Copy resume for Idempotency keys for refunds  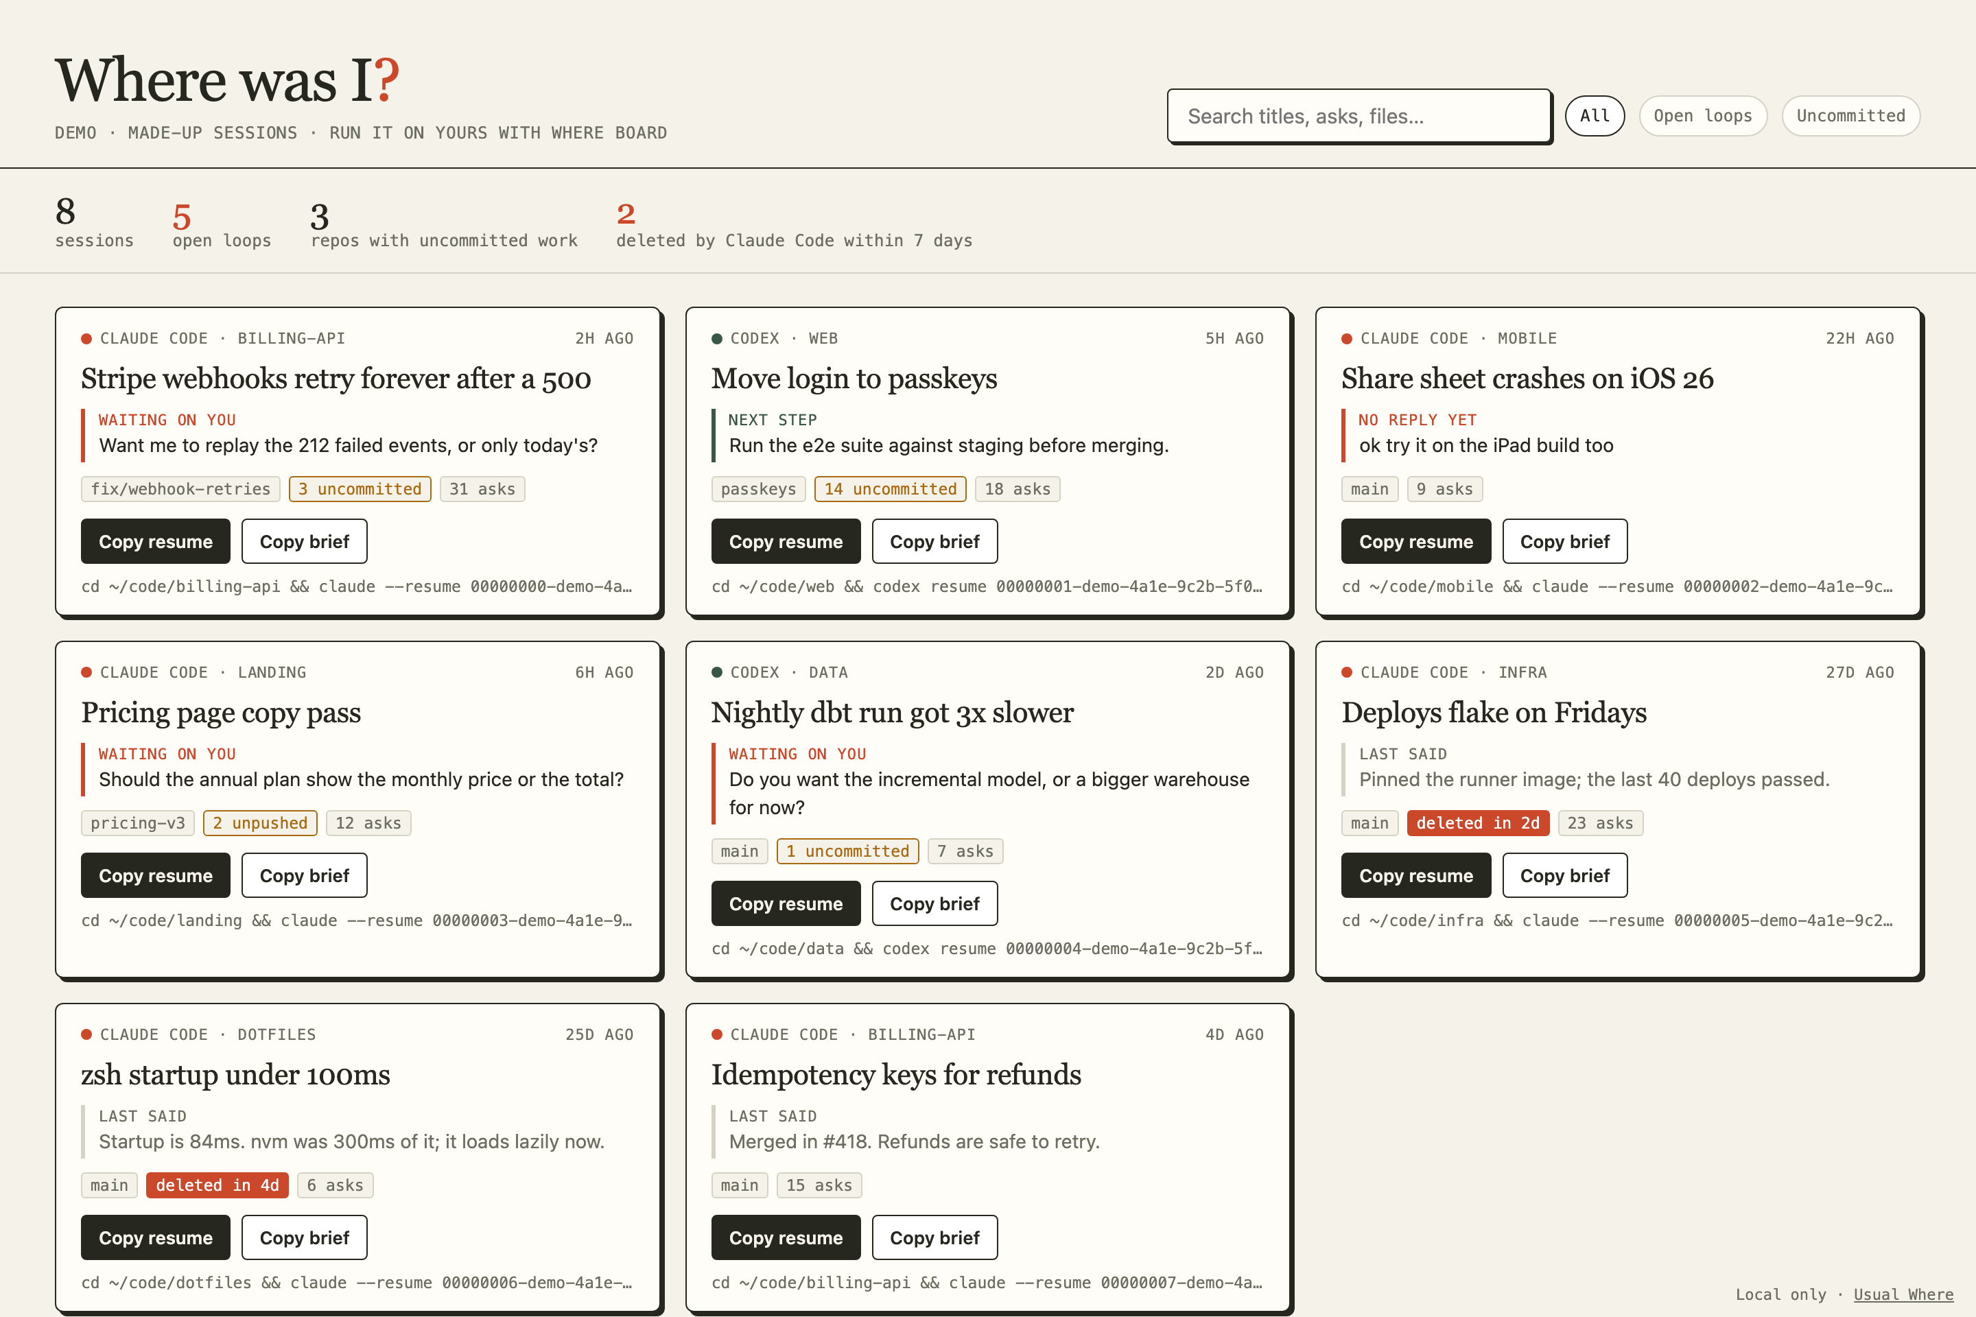[786, 1238]
